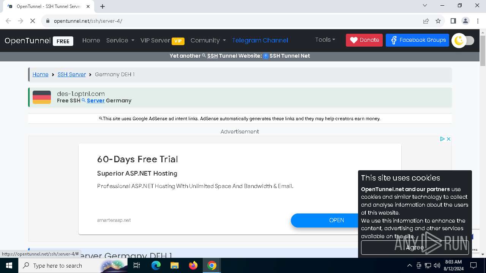Open the Home menu item
This screenshot has height=273, width=486.
(91, 40)
